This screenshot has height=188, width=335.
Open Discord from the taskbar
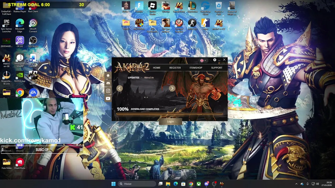pyautogui.click(x=206, y=184)
